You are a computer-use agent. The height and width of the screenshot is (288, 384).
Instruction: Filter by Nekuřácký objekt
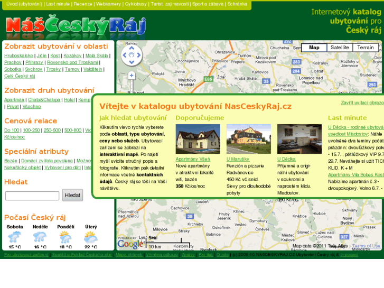[x=23, y=168]
